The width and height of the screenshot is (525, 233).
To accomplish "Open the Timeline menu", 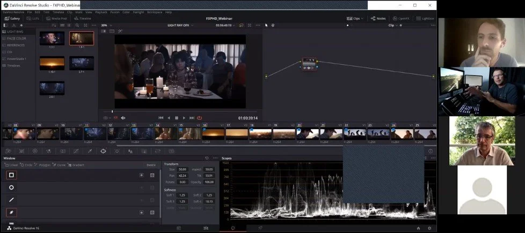I will pos(59,12).
